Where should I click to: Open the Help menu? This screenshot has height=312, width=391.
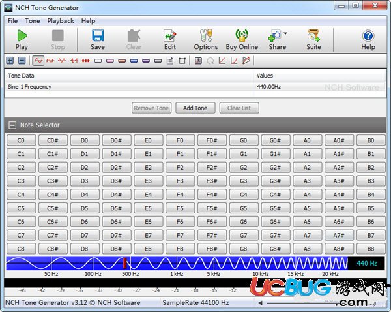pyautogui.click(x=88, y=21)
